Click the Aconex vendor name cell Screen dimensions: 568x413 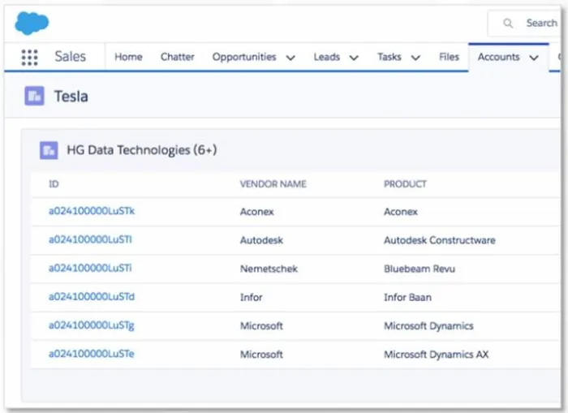[x=257, y=212]
